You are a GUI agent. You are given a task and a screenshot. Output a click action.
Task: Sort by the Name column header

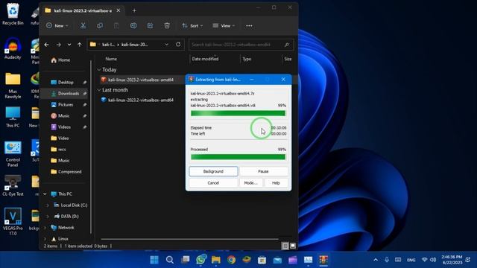(x=111, y=59)
